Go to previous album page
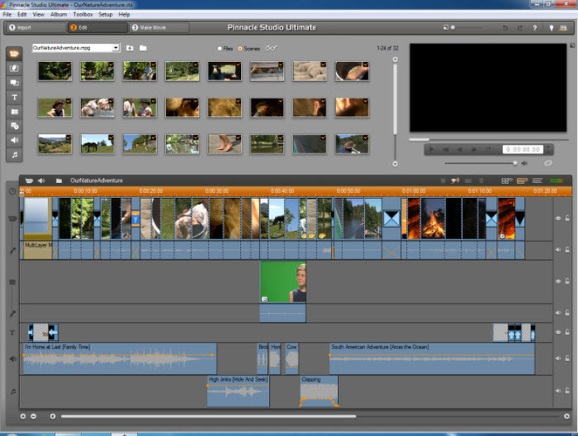This screenshot has height=436, width=578. click(395, 59)
